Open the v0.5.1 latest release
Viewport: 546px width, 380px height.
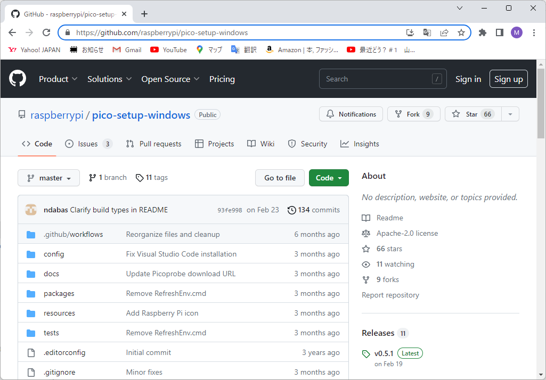(x=384, y=353)
